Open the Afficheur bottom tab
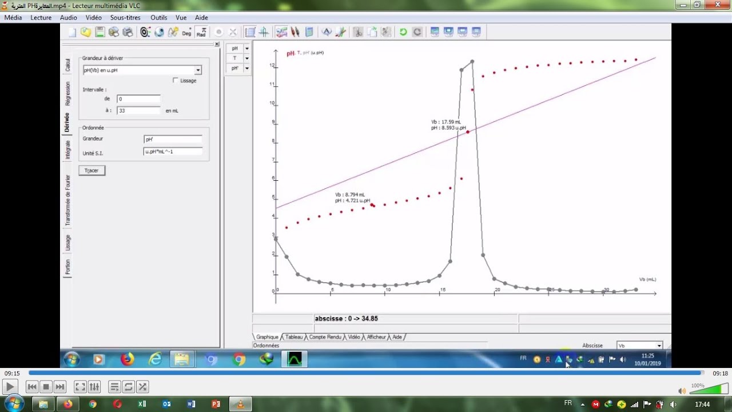Image resolution: width=732 pixels, height=412 pixels. [x=376, y=337]
